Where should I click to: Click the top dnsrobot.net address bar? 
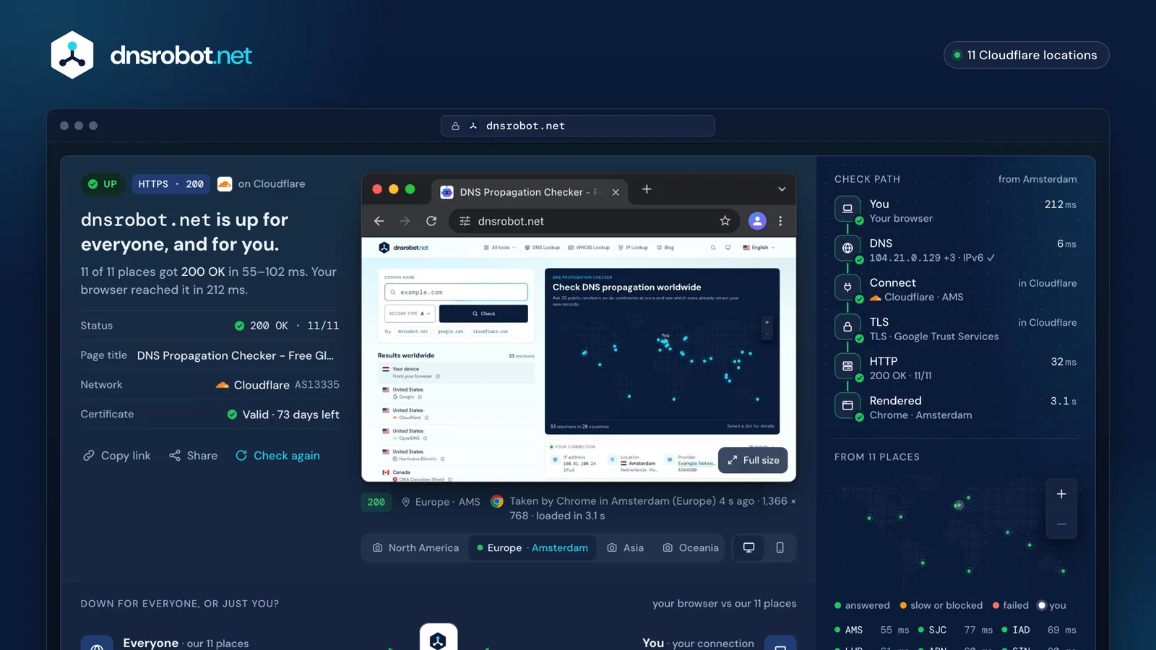(x=578, y=126)
